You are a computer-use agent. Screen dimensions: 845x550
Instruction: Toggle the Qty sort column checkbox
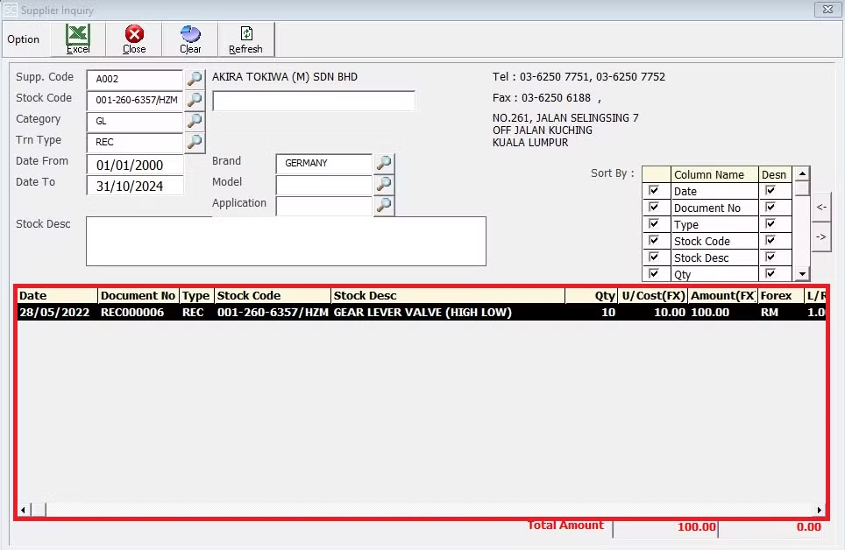(x=654, y=273)
